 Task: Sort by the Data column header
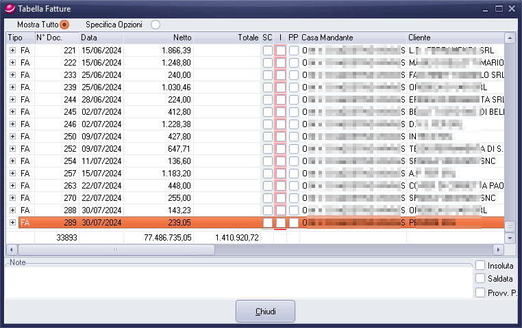coord(101,38)
